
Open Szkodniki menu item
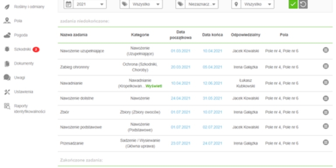point(22,49)
